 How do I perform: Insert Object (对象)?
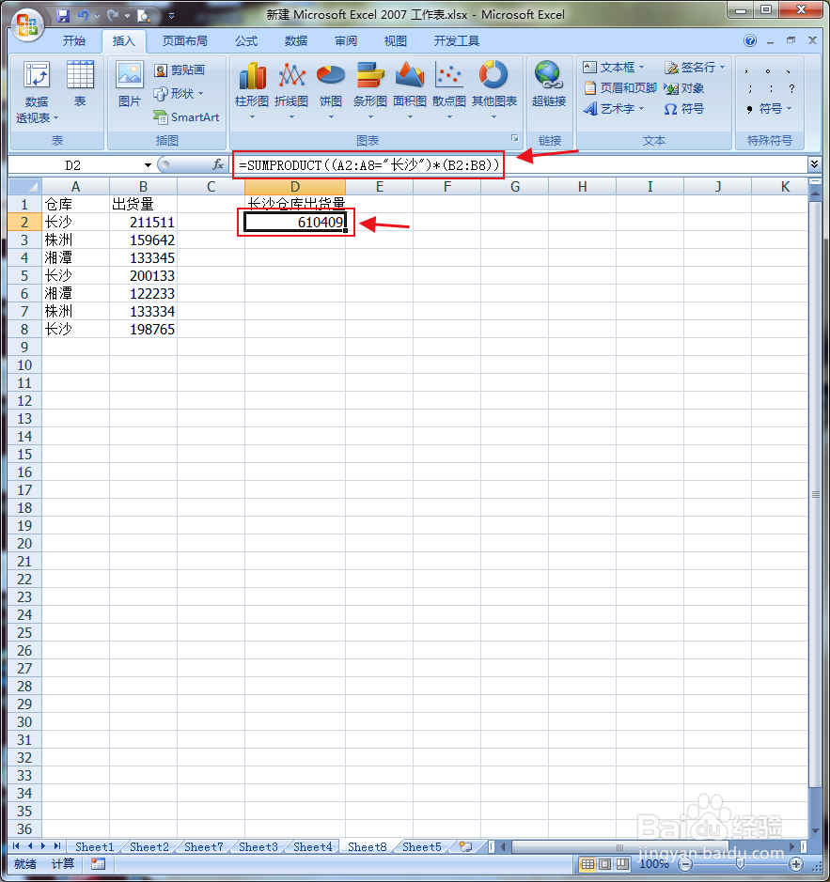684,87
